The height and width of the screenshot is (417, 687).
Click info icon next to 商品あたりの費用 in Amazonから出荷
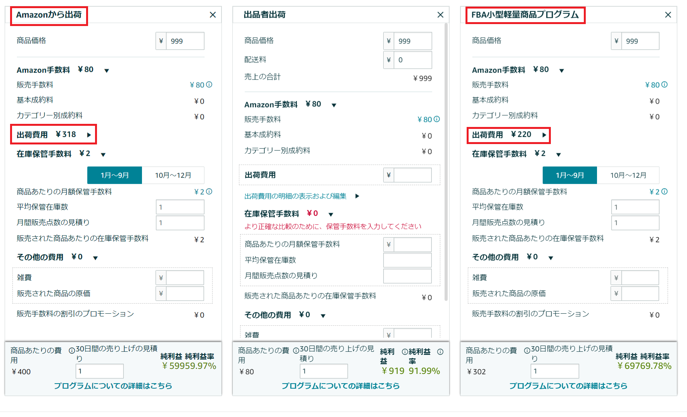point(72,351)
